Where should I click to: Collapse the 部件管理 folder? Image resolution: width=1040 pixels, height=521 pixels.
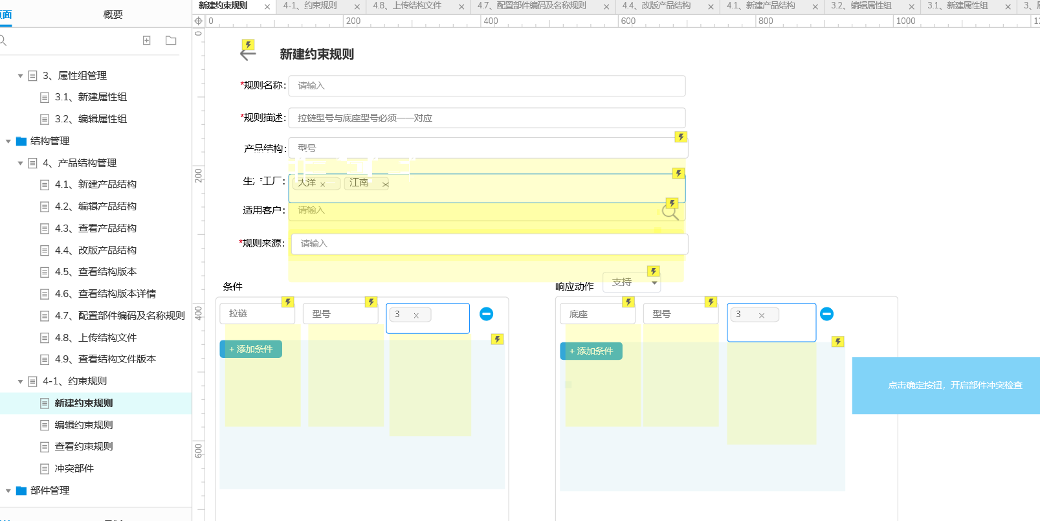pyautogui.click(x=8, y=491)
